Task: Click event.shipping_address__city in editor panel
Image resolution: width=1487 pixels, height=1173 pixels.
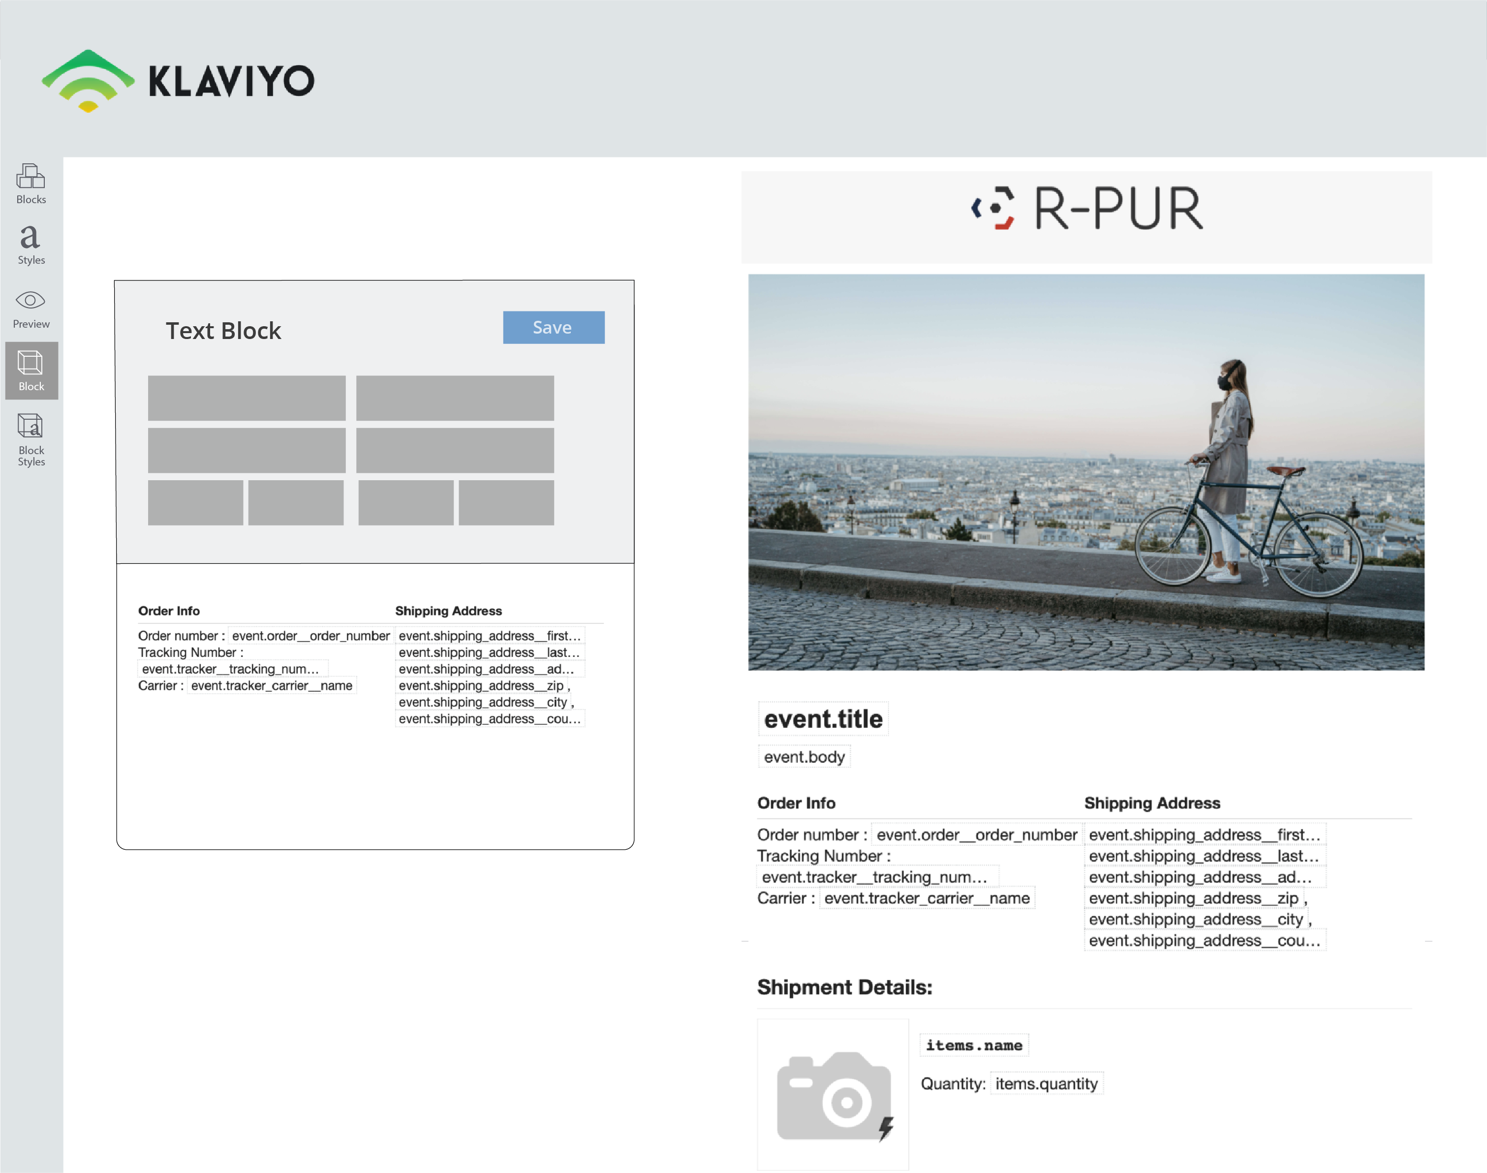Action: pos(483,702)
